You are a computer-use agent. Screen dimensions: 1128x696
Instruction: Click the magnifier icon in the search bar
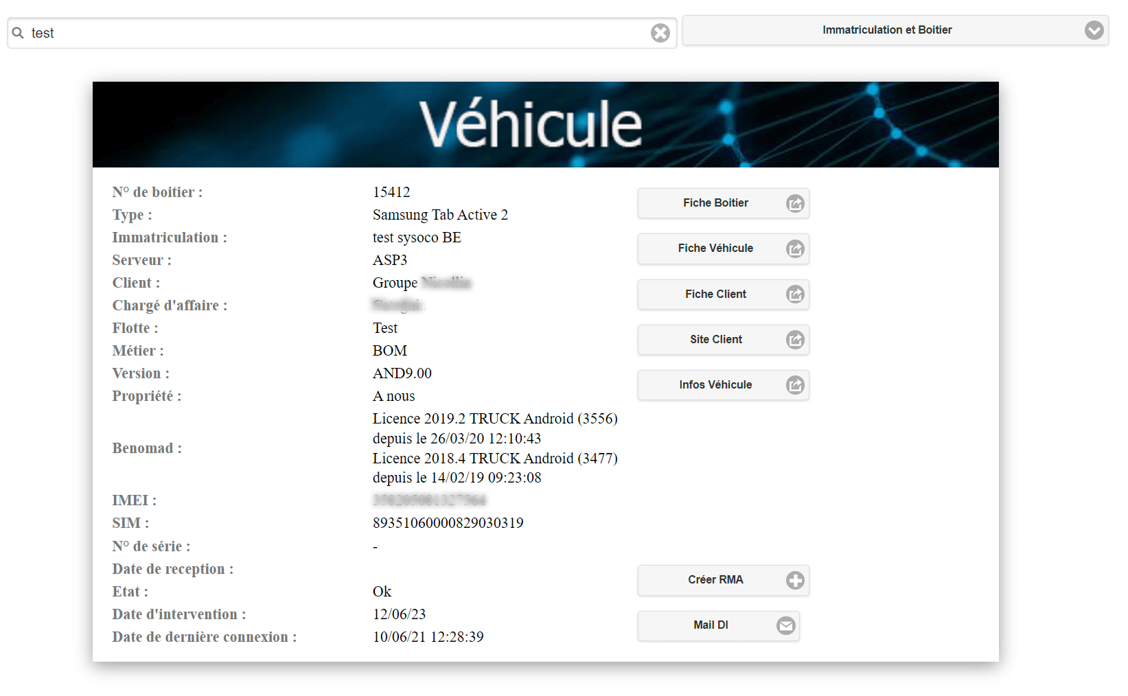pyautogui.click(x=18, y=33)
